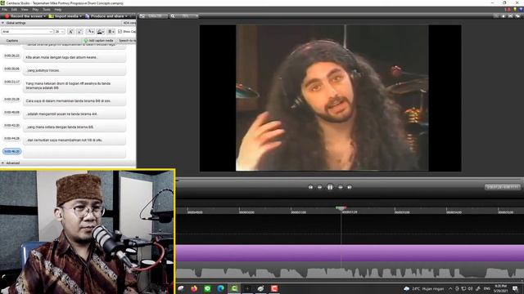Open the caption alignment dropdown

click(x=111, y=31)
